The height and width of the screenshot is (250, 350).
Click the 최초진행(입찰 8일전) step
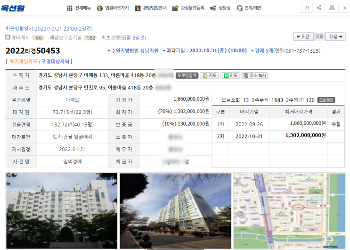(x=124, y=38)
